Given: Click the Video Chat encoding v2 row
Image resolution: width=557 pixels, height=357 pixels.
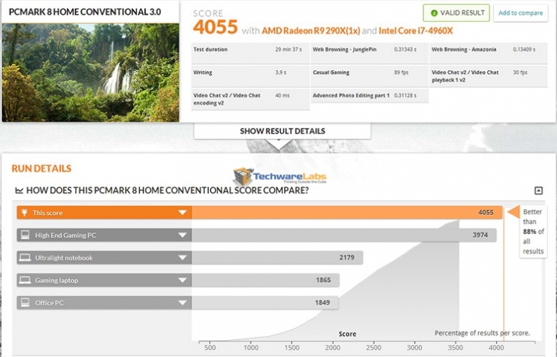Looking at the screenshot, I should pos(250,99).
